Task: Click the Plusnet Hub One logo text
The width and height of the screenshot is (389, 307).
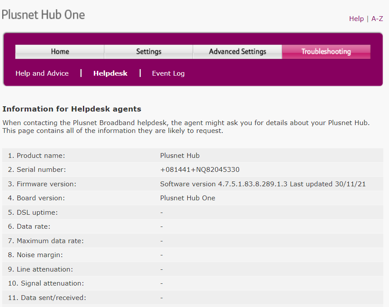Action: (43, 14)
